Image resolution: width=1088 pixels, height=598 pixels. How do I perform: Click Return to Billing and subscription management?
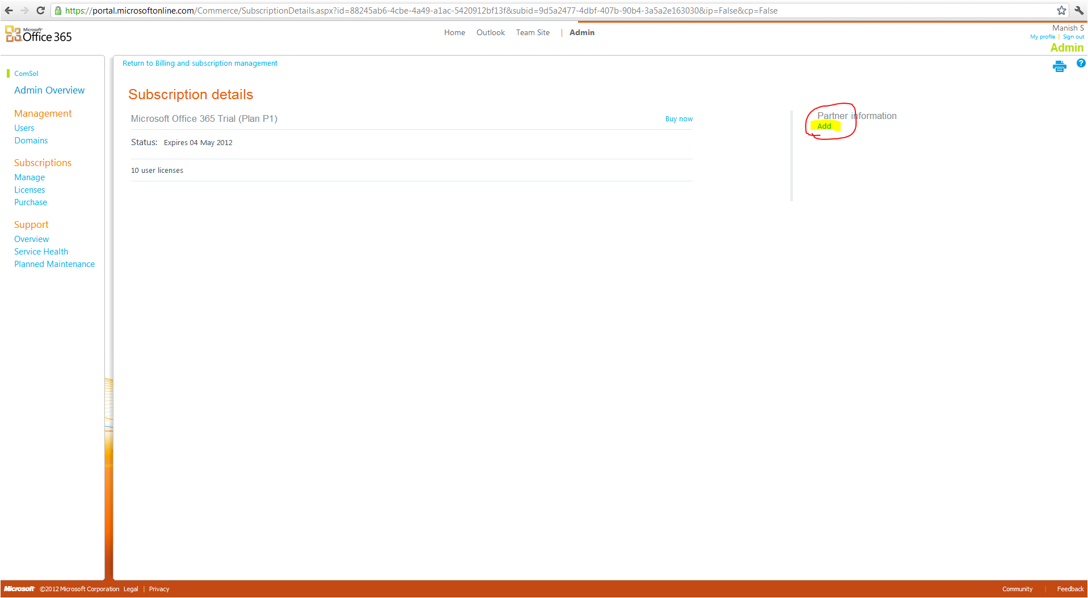200,63
